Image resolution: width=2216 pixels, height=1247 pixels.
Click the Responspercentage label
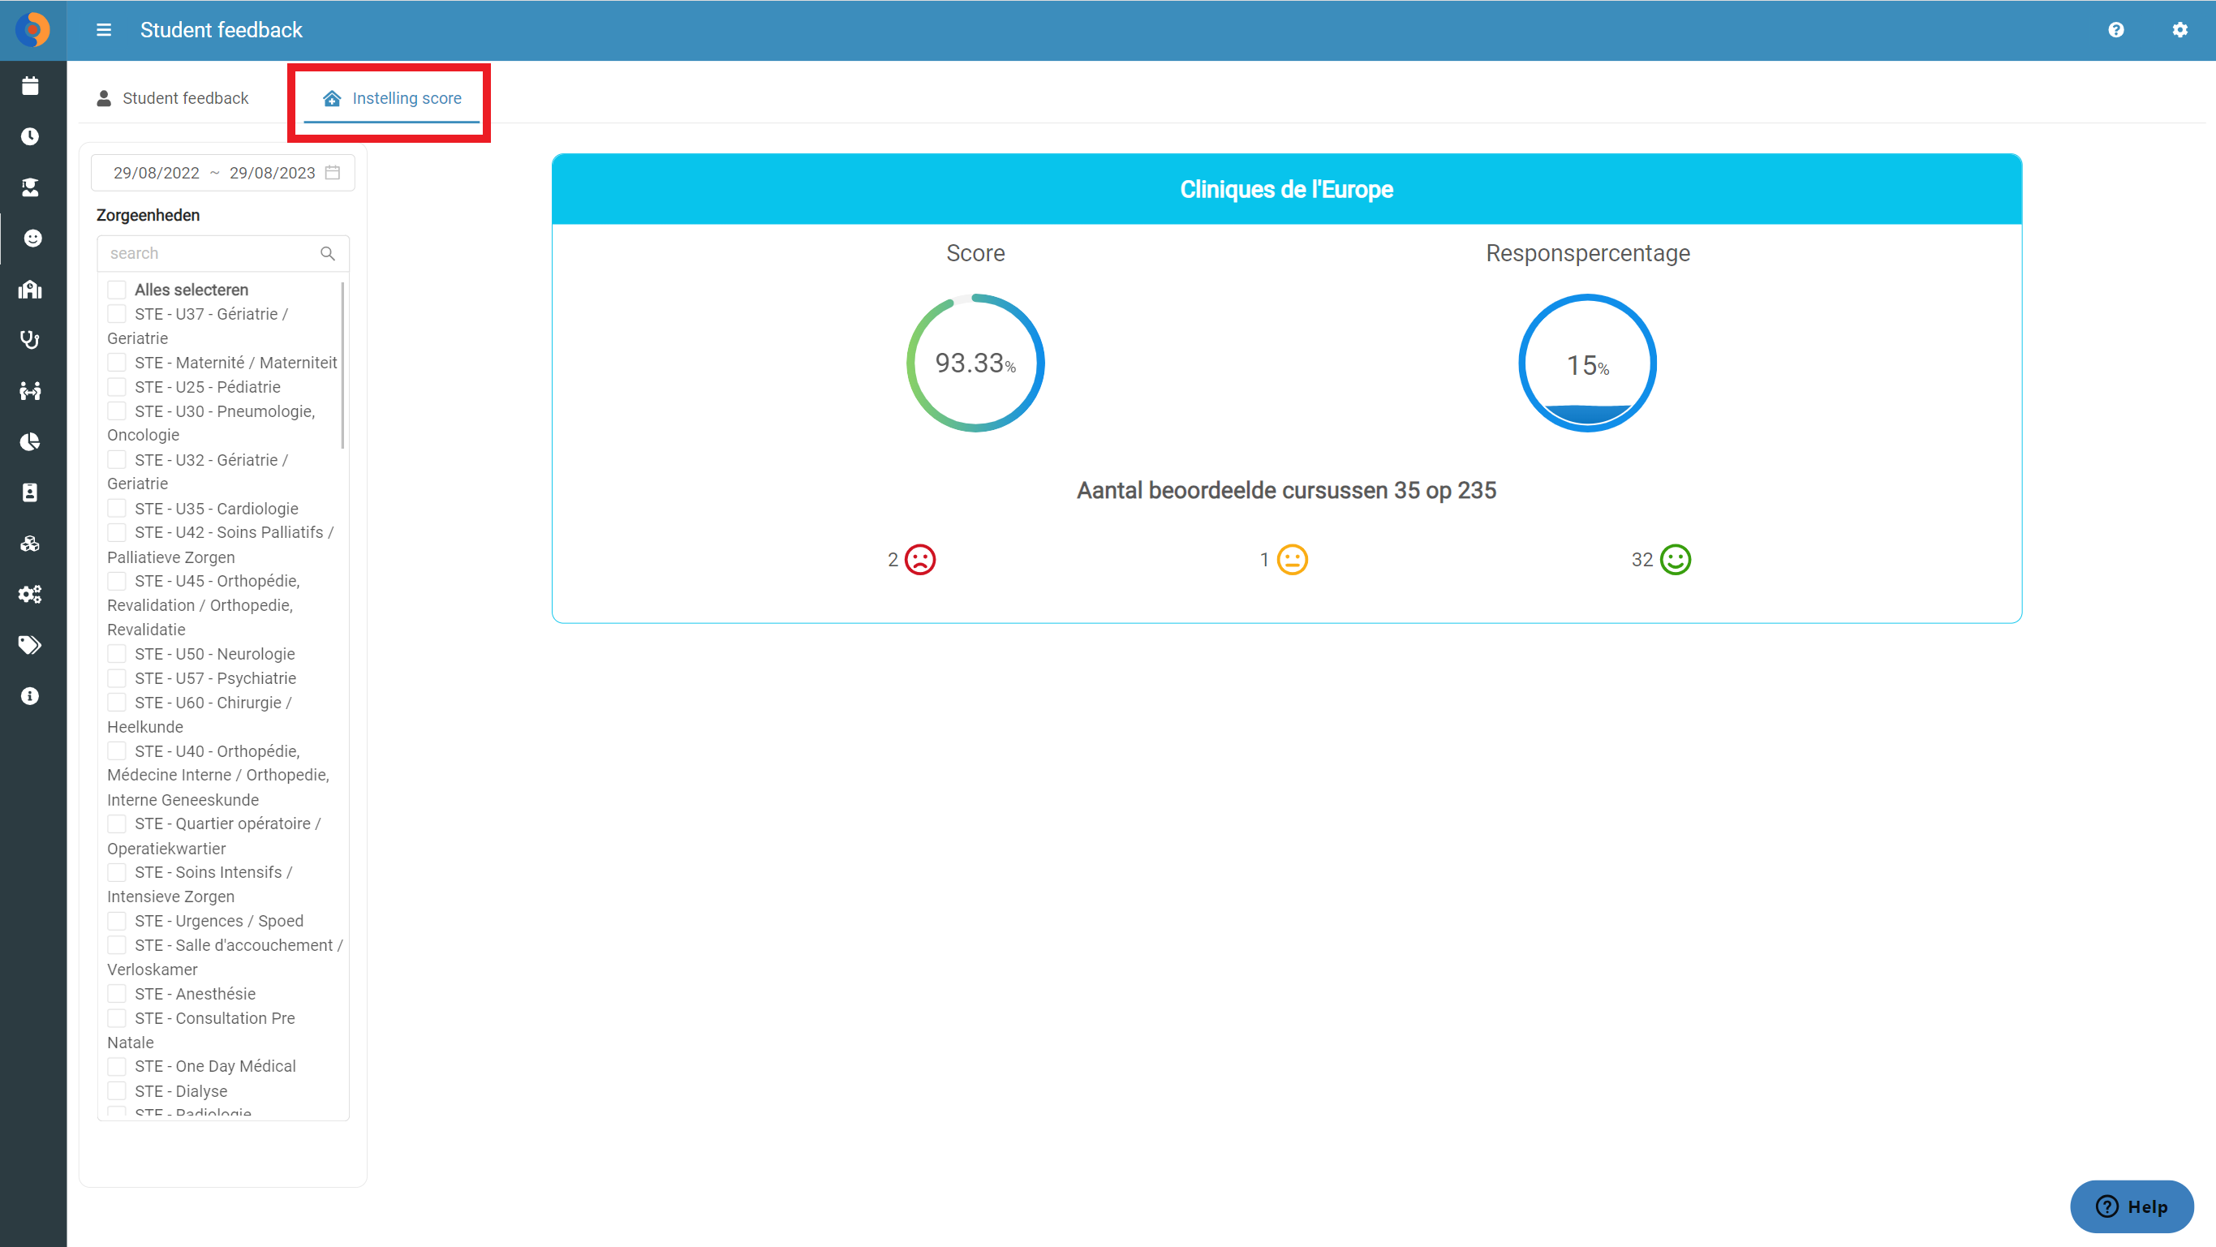coord(1587,253)
